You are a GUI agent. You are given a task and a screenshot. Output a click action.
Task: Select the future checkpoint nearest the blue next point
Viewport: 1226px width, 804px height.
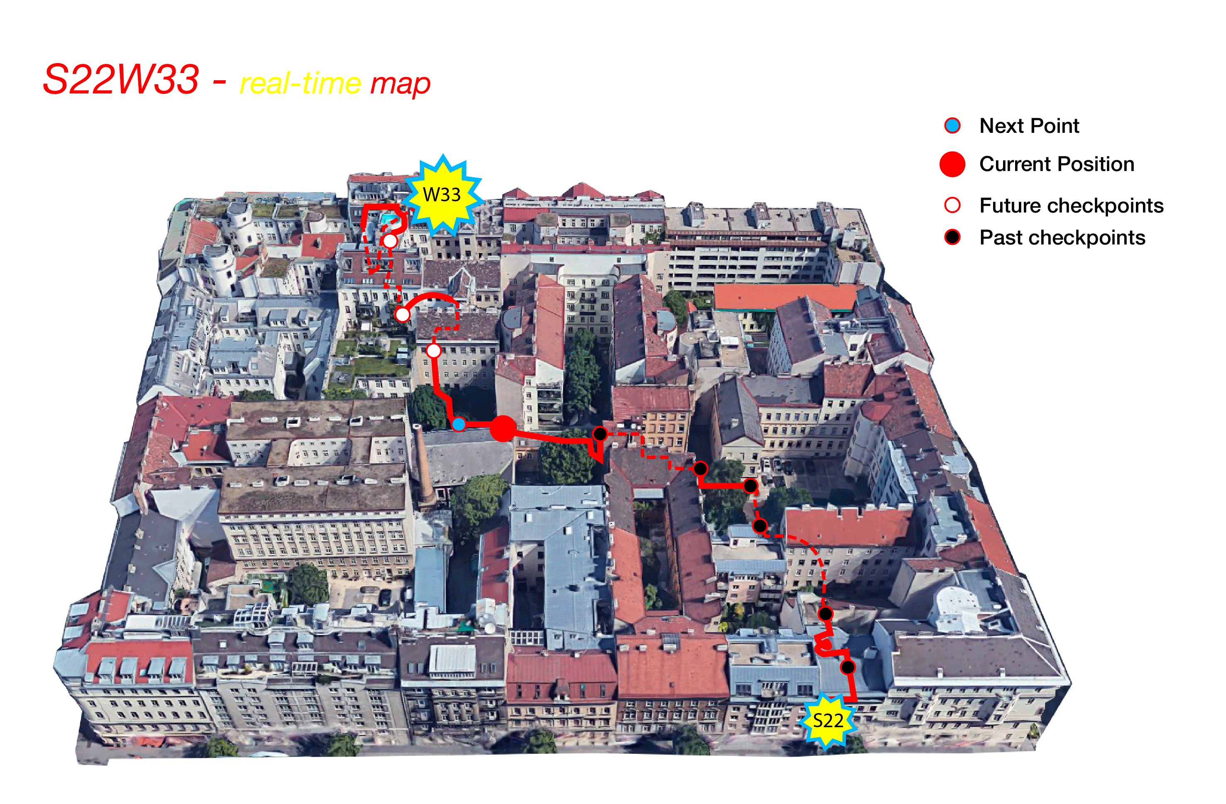click(x=434, y=351)
